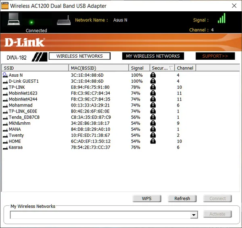Click the Activate button
Image resolution: width=242 pixels, height=228 pixels.
[x=217, y=214]
